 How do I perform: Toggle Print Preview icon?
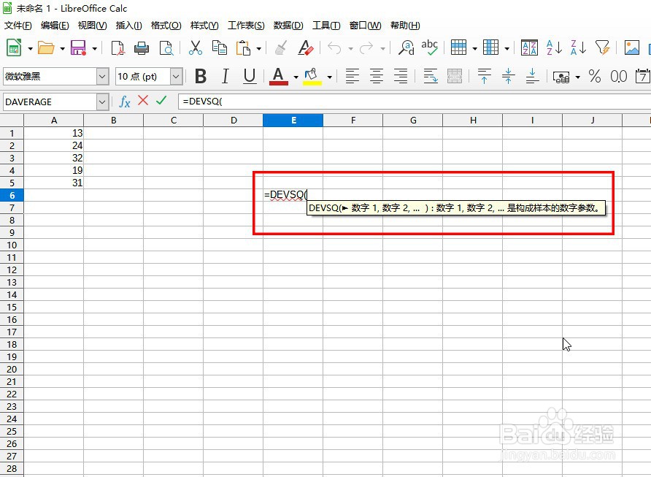[166, 48]
